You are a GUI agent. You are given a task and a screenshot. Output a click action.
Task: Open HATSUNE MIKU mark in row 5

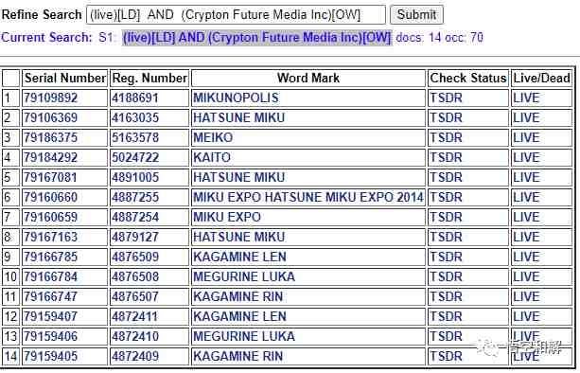tap(239, 178)
